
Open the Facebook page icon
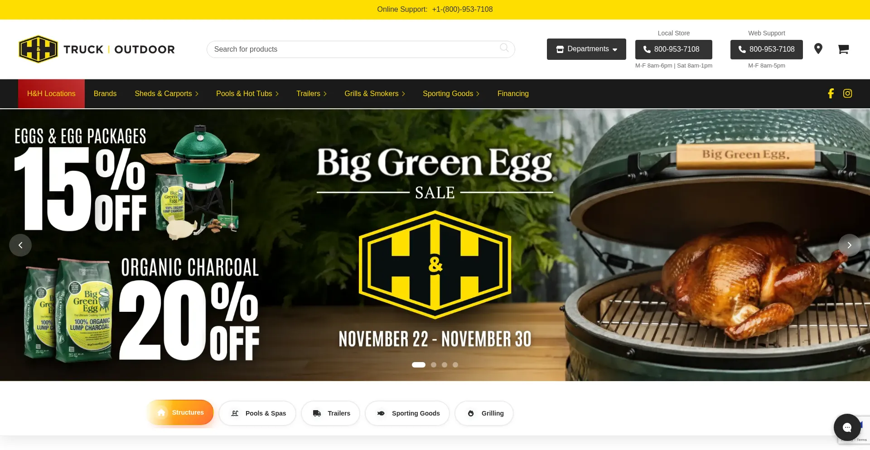pyautogui.click(x=831, y=93)
